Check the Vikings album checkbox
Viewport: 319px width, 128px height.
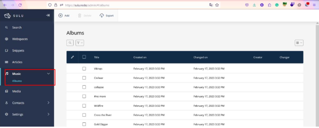pyautogui.click(x=84, y=69)
